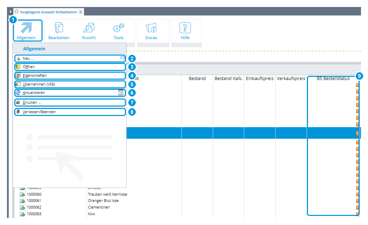
Task: Click the Clementinen article text
Action: pos(99,207)
